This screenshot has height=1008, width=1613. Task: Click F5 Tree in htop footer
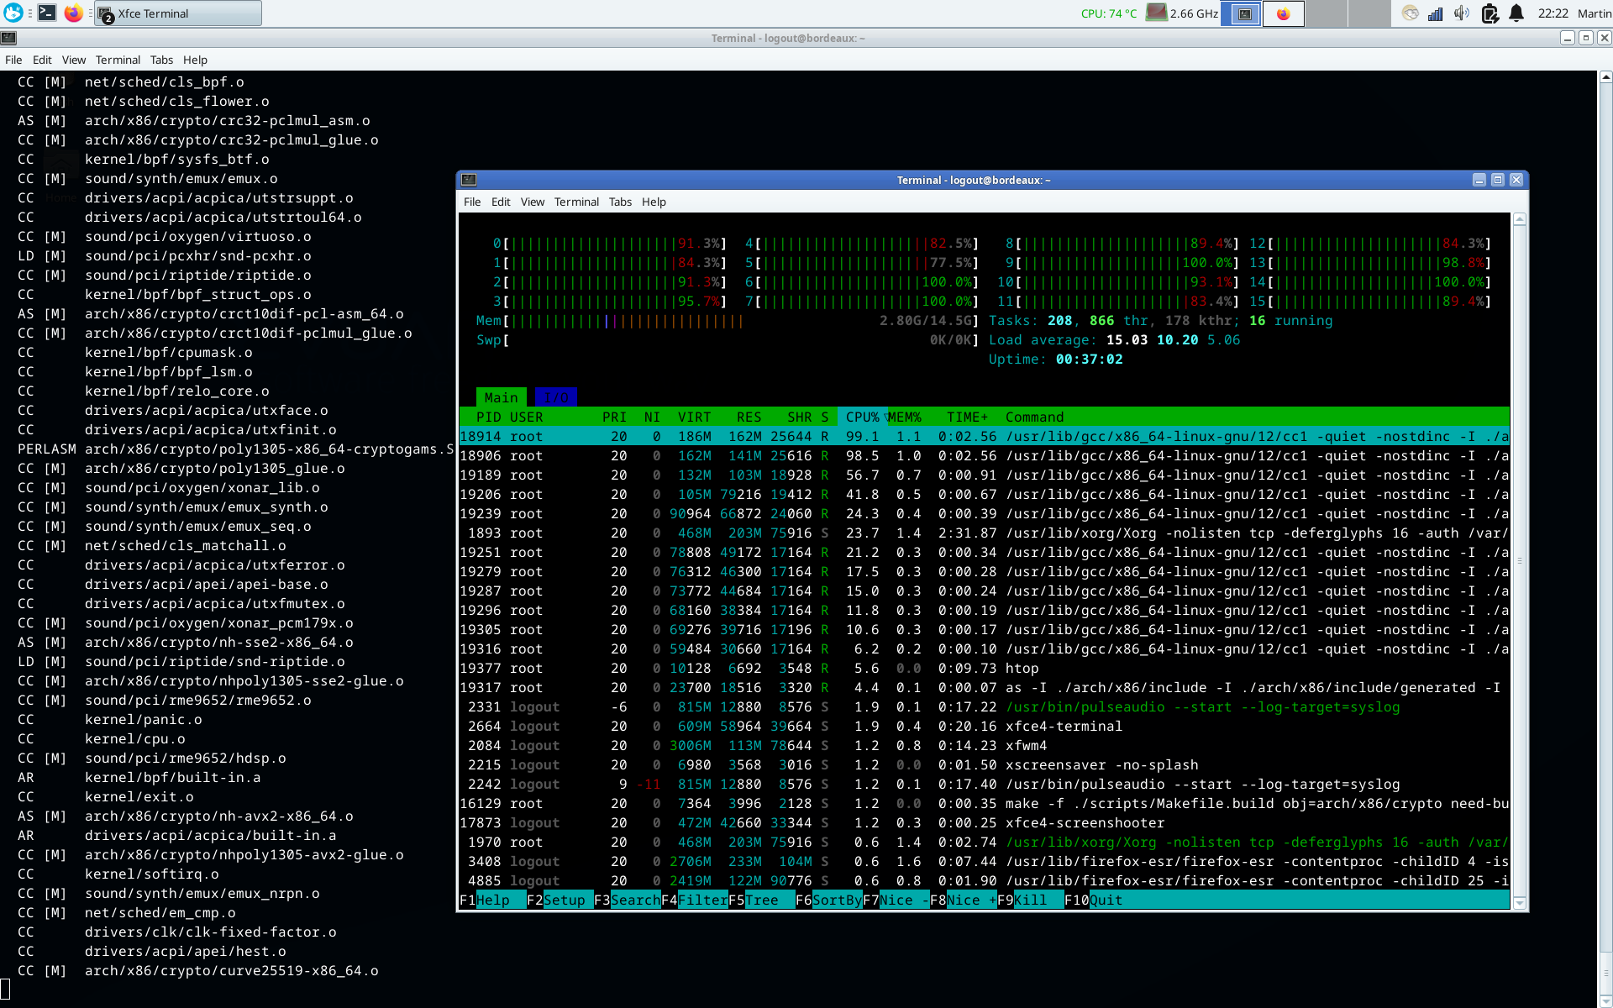coord(760,900)
